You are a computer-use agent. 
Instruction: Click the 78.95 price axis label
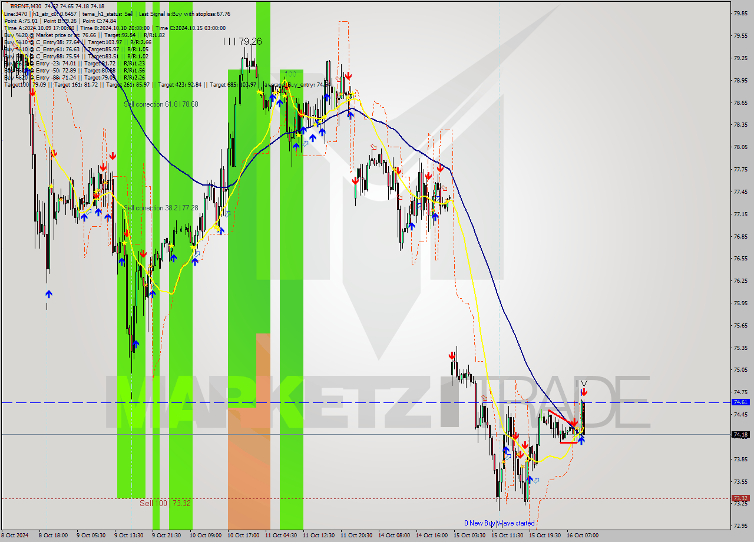(740, 80)
